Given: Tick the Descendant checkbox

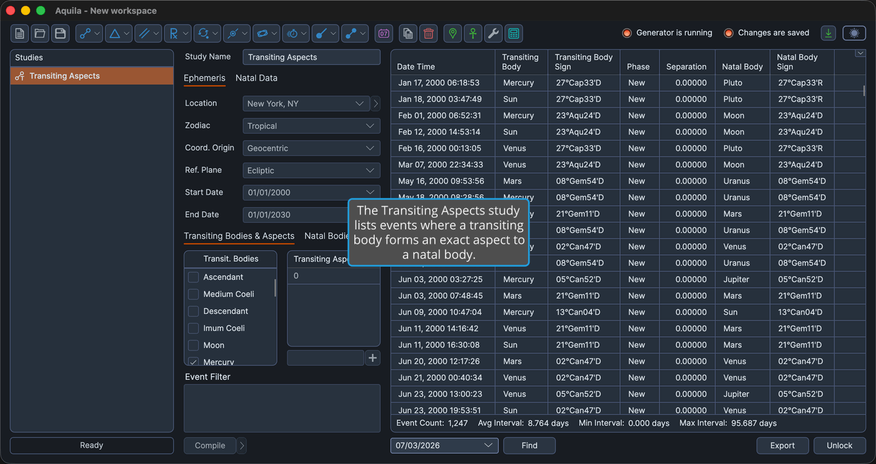Looking at the screenshot, I should click(194, 311).
